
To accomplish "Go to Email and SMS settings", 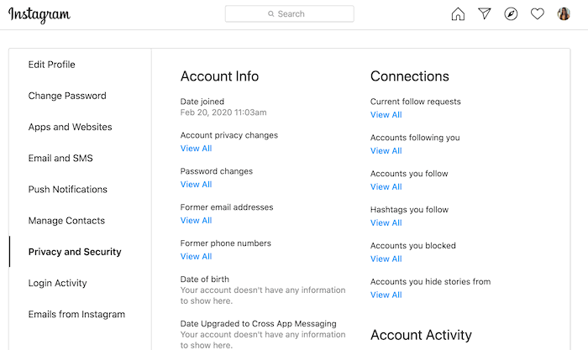I will point(60,159).
